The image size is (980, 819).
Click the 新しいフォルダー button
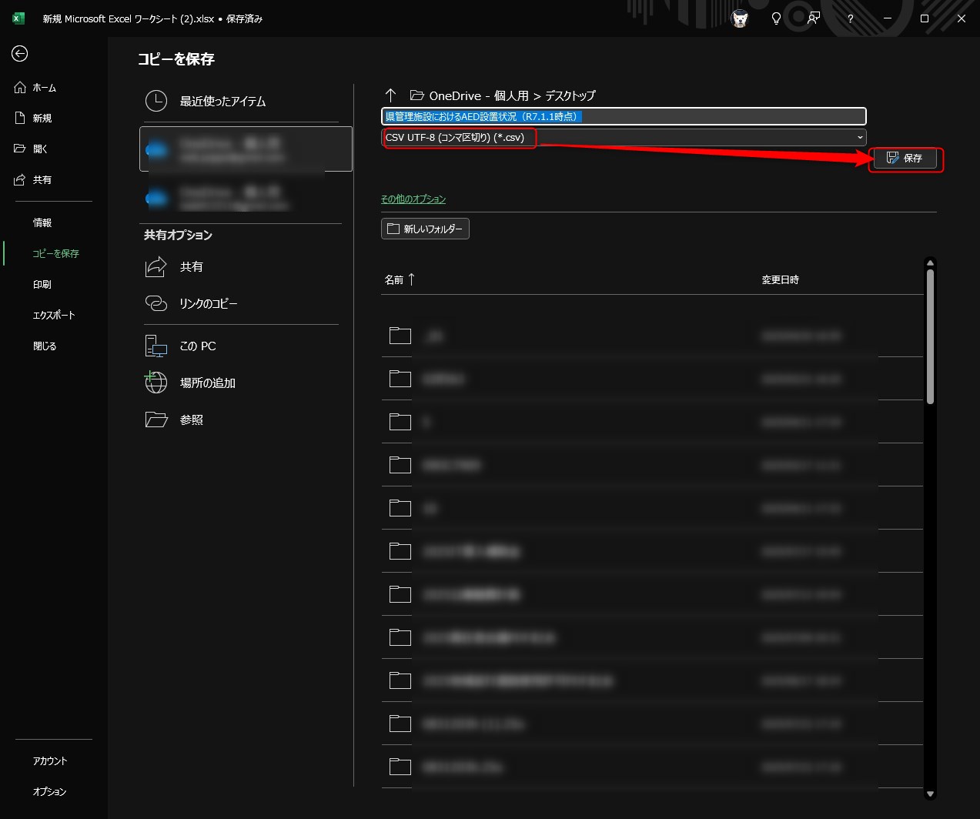coord(425,229)
